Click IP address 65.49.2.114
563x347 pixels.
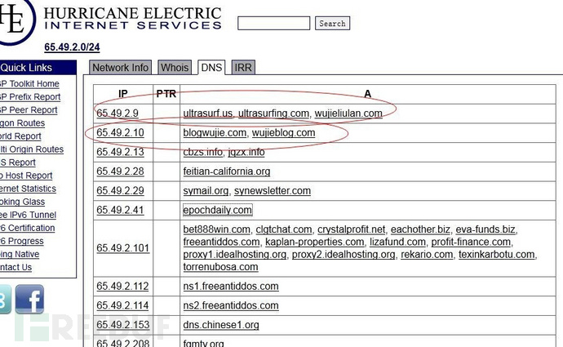click(x=122, y=305)
